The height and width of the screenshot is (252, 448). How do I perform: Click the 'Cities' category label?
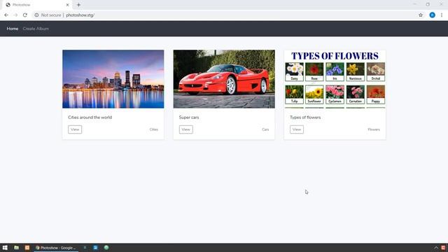click(154, 129)
